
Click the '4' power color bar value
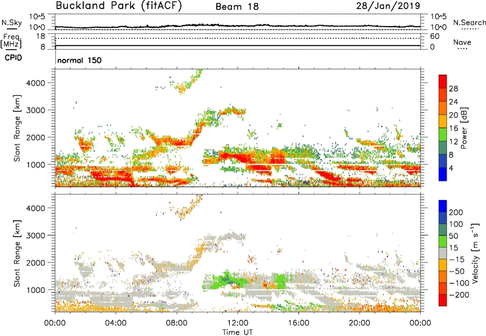[451, 168]
